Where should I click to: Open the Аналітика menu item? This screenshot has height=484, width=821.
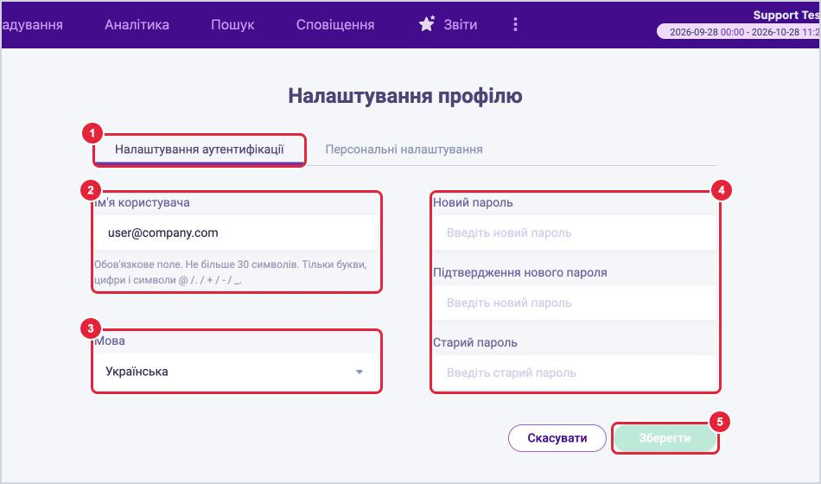click(137, 24)
